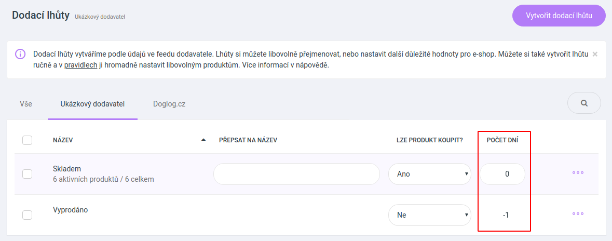Click the search magnifier icon button

(x=584, y=103)
